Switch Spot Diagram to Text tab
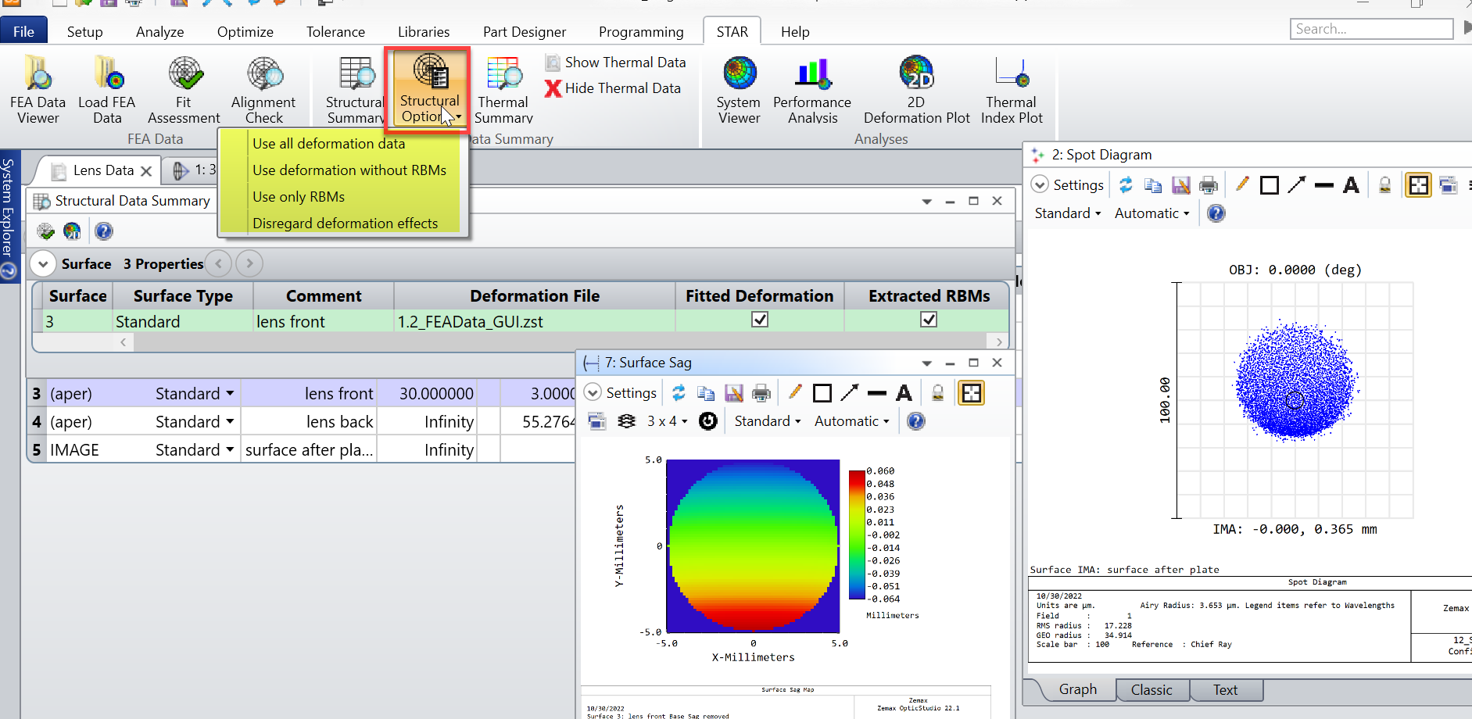The height and width of the screenshot is (719, 1472). pyautogui.click(x=1225, y=690)
